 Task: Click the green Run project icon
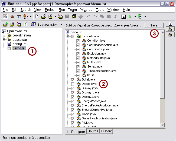click(130, 16)
